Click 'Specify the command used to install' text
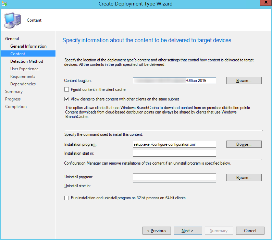Screen dimensions: 272x240 (x=104, y=134)
